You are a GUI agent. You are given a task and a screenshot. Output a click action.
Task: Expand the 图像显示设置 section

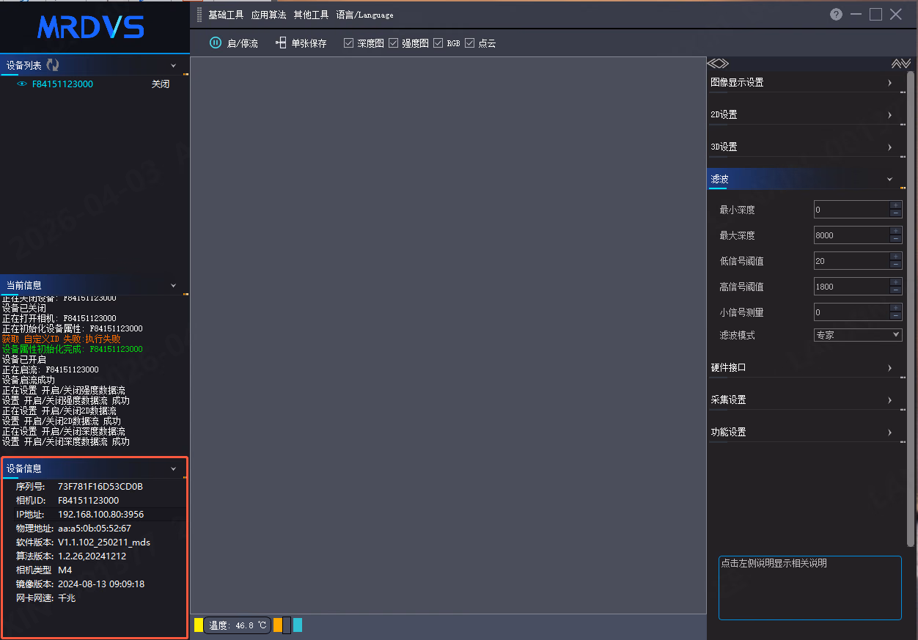tap(805, 83)
